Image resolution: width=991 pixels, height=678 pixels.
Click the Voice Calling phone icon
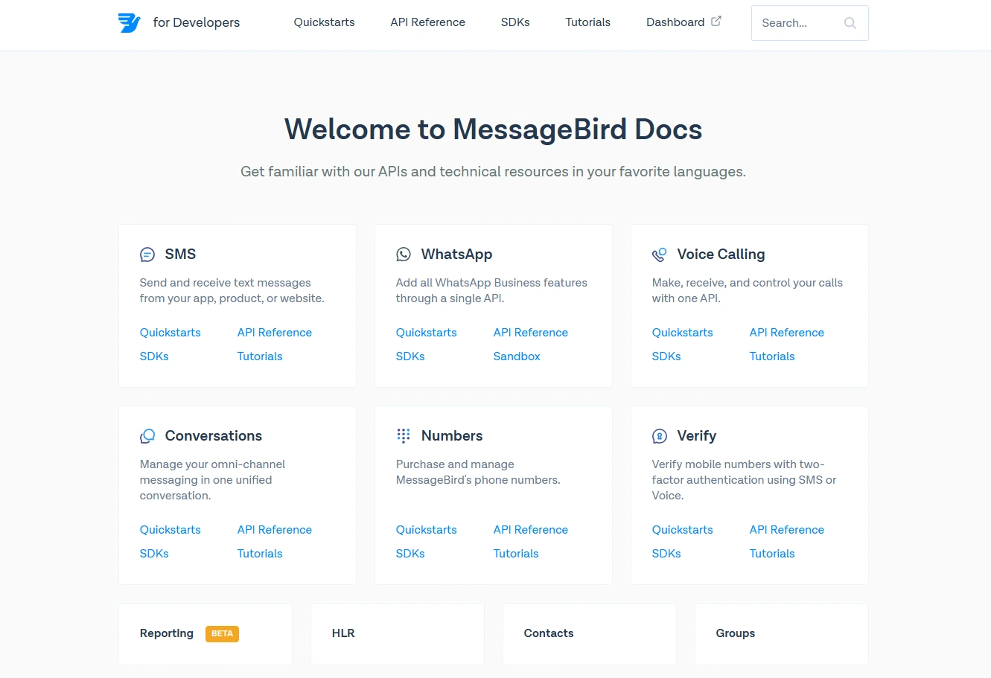(660, 255)
